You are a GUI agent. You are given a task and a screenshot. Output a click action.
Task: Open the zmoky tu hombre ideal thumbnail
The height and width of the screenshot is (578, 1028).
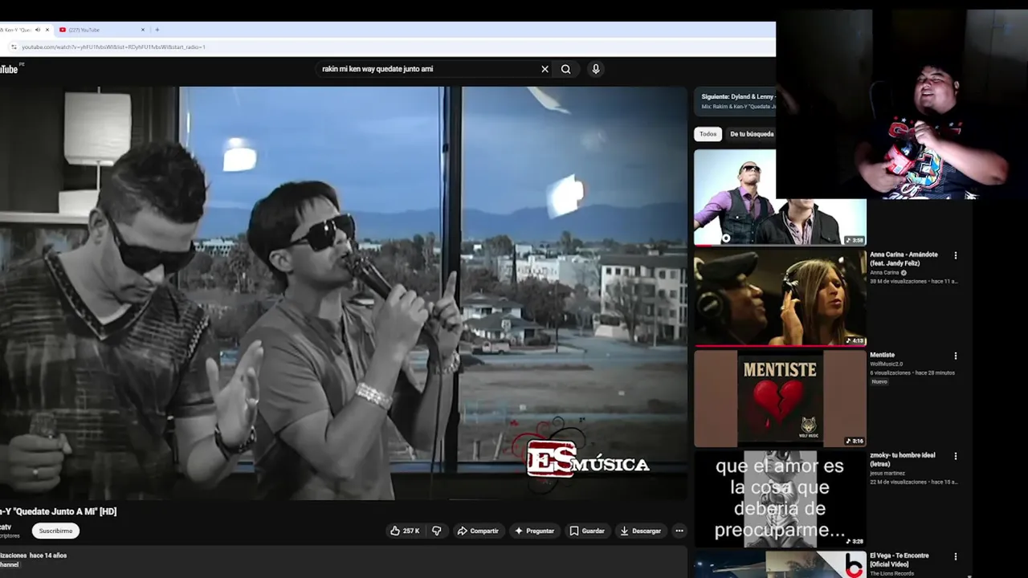(780, 499)
